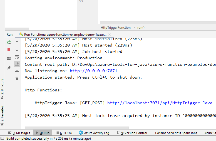Screen dimensions: 216x141
Task: Open the Favorites side panel
Action: tap(2, 116)
